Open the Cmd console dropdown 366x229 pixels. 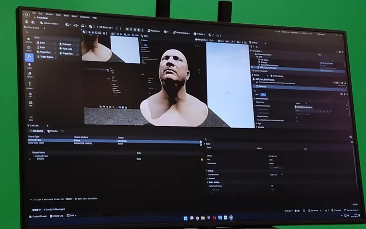[72, 215]
